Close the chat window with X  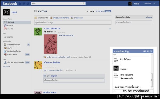click(x=151, y=51)
